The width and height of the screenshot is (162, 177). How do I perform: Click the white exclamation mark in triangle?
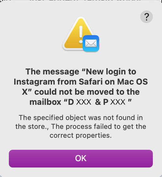81,35
